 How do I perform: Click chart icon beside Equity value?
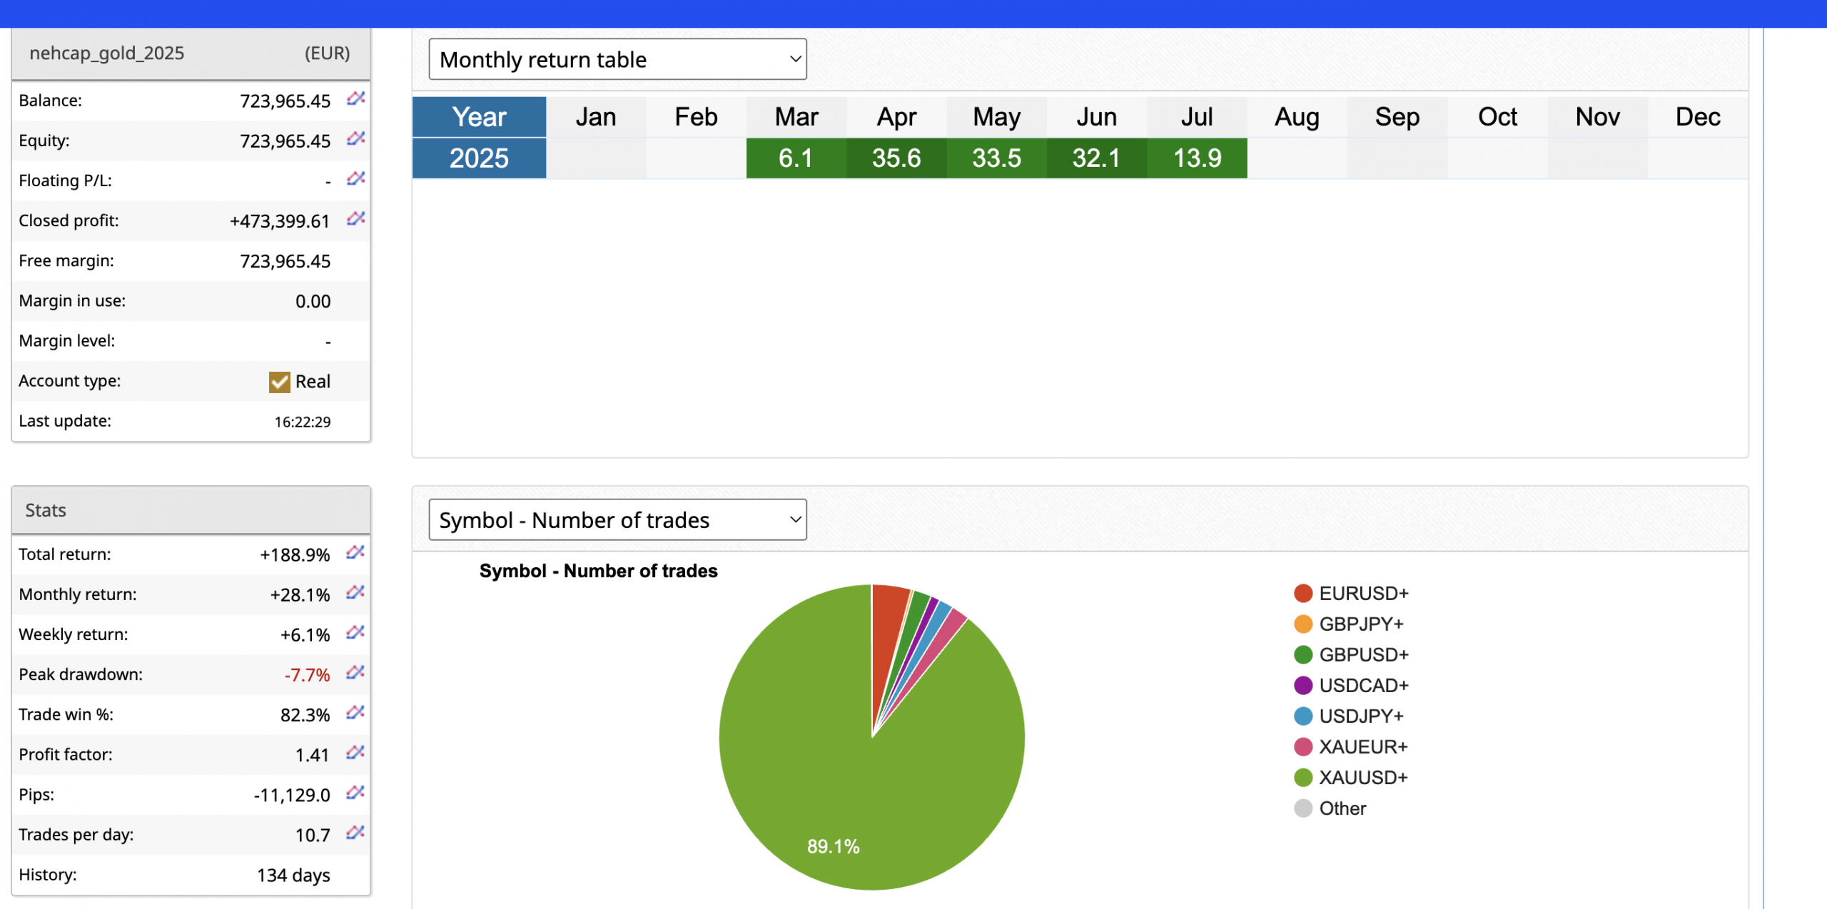pyautogui.click(x=355, y=138)
